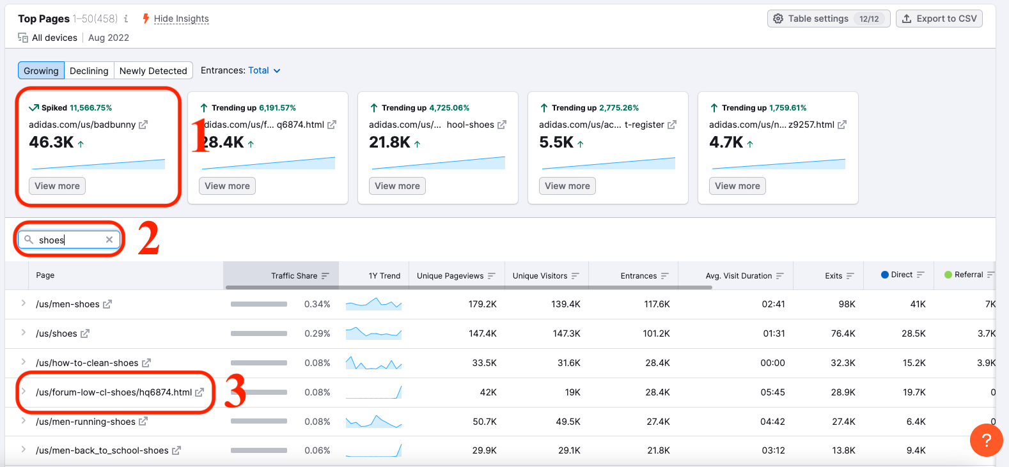Open /us/men-shoes external link icon

107,304
